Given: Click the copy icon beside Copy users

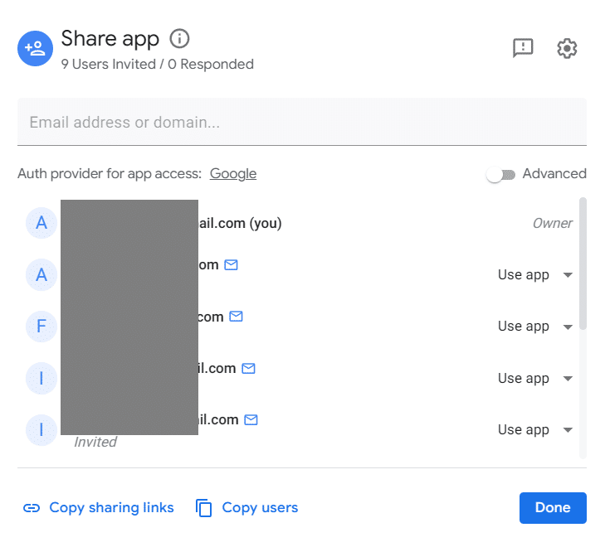Looking at the screenshot, I should pyautogui.click(x=203, y=508).
